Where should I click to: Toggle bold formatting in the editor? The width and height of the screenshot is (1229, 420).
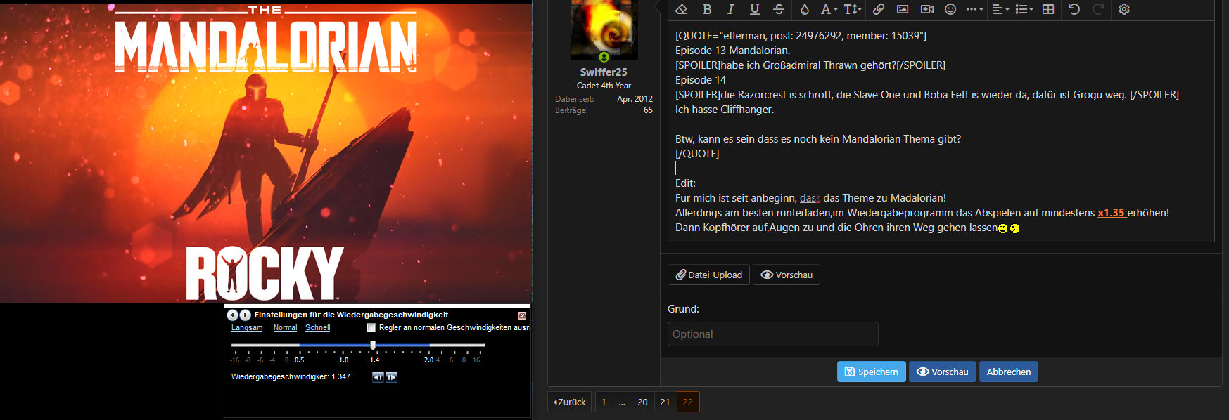[x=707, y=9]
